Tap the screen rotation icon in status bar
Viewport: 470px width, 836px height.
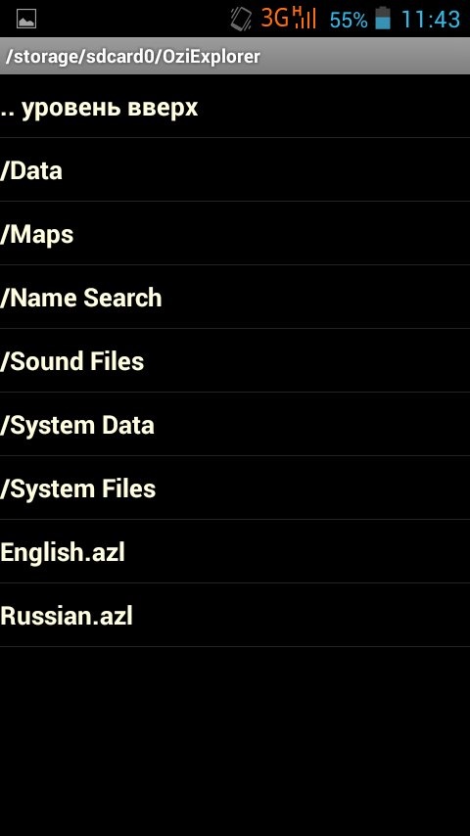point(241,20)
